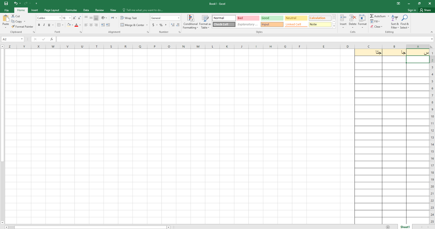Expand the cell styles gallery
The height and width of the screenshot is (229, 435).
(x=334, y=26)
